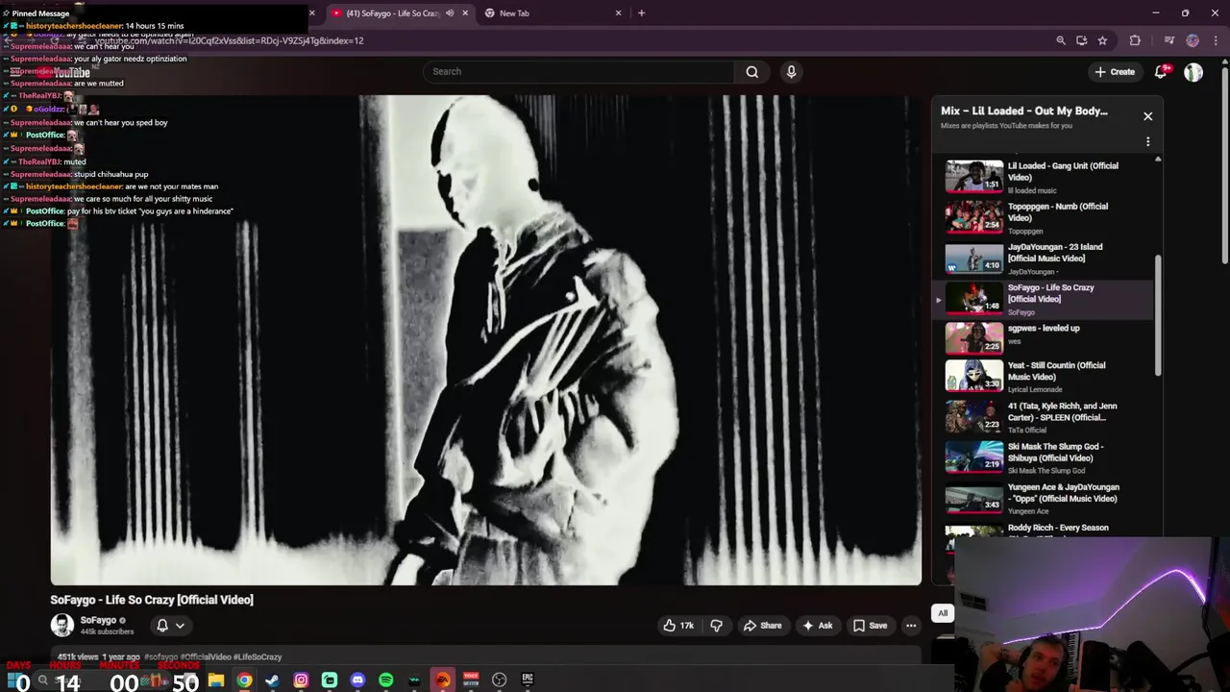Open Chrome media control icon
The image size is (1230, 692).
pos(1169,40)
